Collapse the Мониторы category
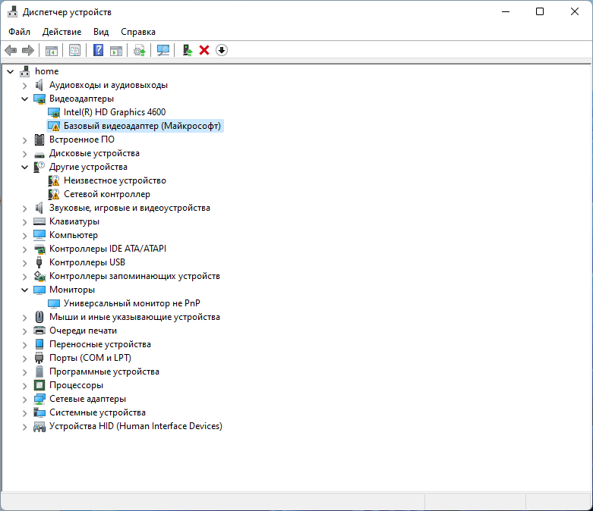The image size is (593, 511). coord(24,290)
